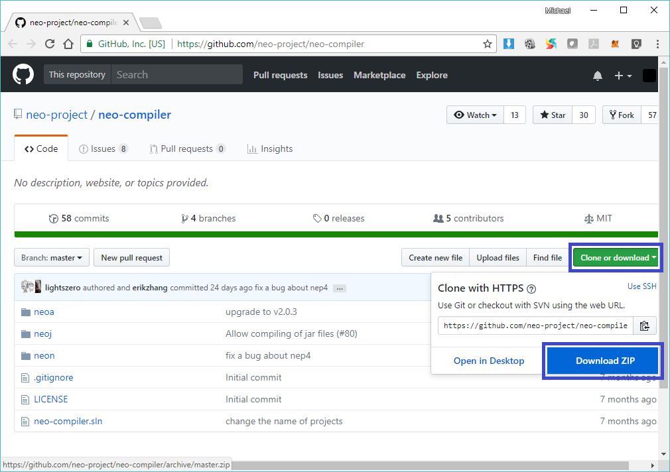Go to Marketplace in the top navigation
This screenshot has width=670, height=472.
379,75
